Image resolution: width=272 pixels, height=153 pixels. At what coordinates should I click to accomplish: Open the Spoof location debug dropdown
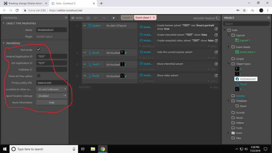click(x=52, y=96)
